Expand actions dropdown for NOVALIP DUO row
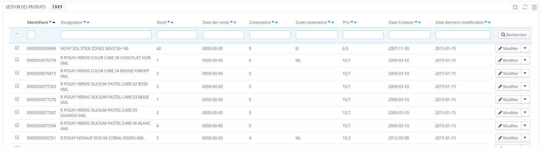 pyautogui.click(x=525, y=138)
